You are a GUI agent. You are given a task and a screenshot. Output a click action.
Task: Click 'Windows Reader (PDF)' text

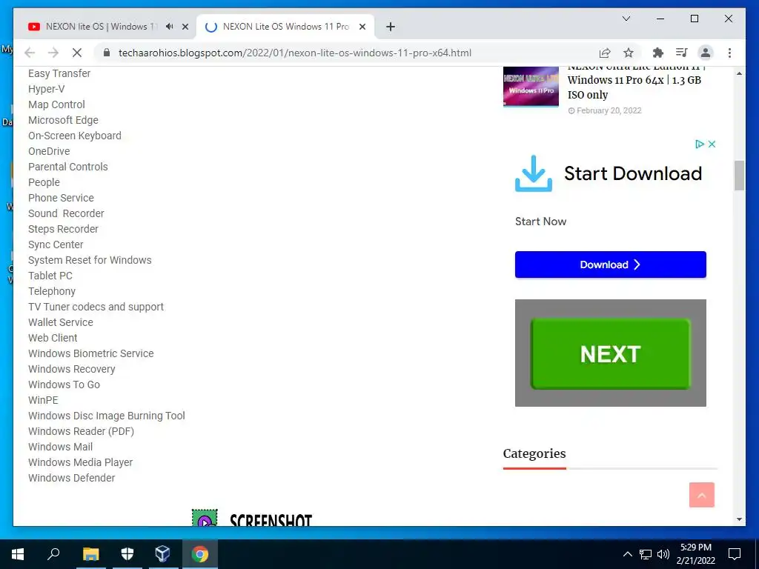(81, 431)
